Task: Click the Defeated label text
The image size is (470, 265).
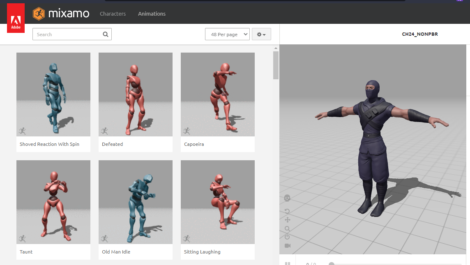Action: point(113,144)
